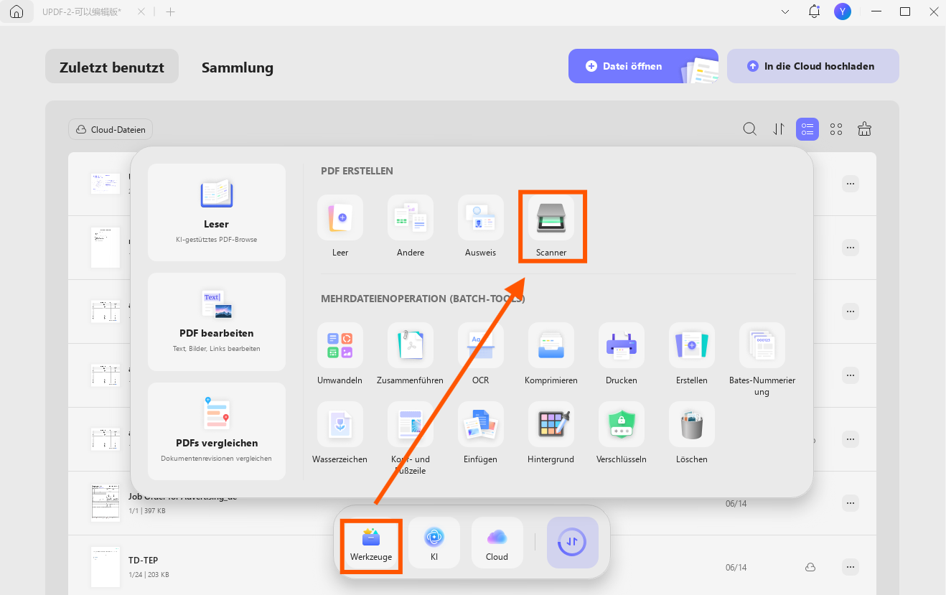946x595 pixels.
Task: Add a new tab
Action: click(x=170, y=12)
